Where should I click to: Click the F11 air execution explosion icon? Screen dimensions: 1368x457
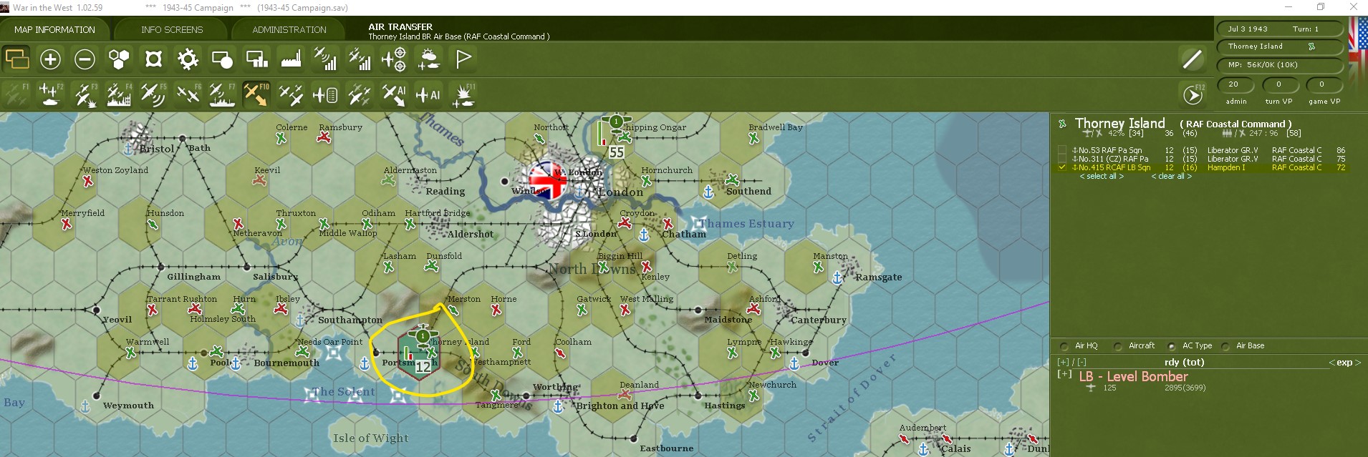pyautogui.click(x=463, y=94)
